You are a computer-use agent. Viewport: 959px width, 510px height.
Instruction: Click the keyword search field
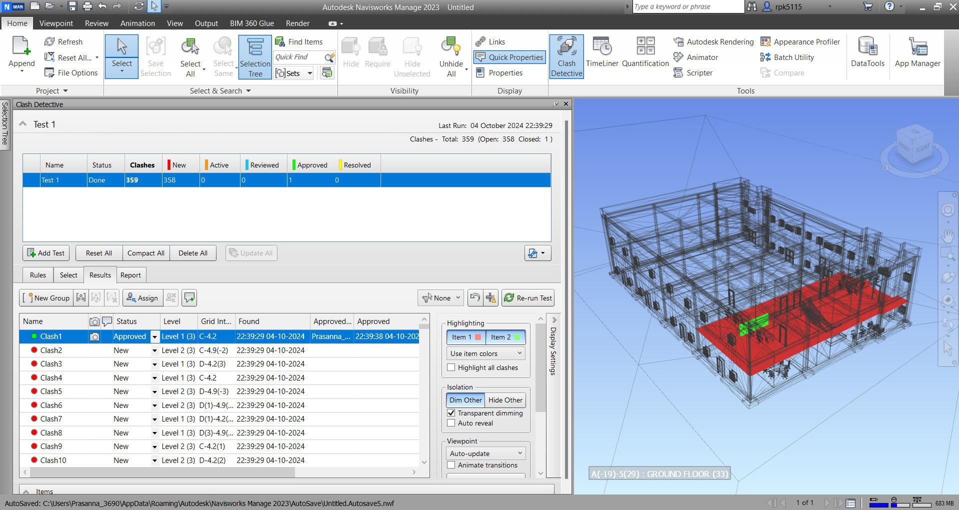tap(688, 6)
